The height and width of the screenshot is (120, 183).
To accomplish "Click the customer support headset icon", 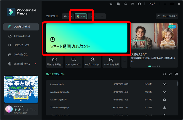I will coord(139,4).
